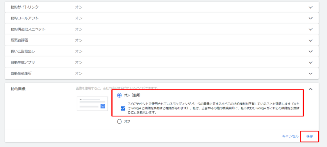Collapse the 動的画像 section chevron

311,89
